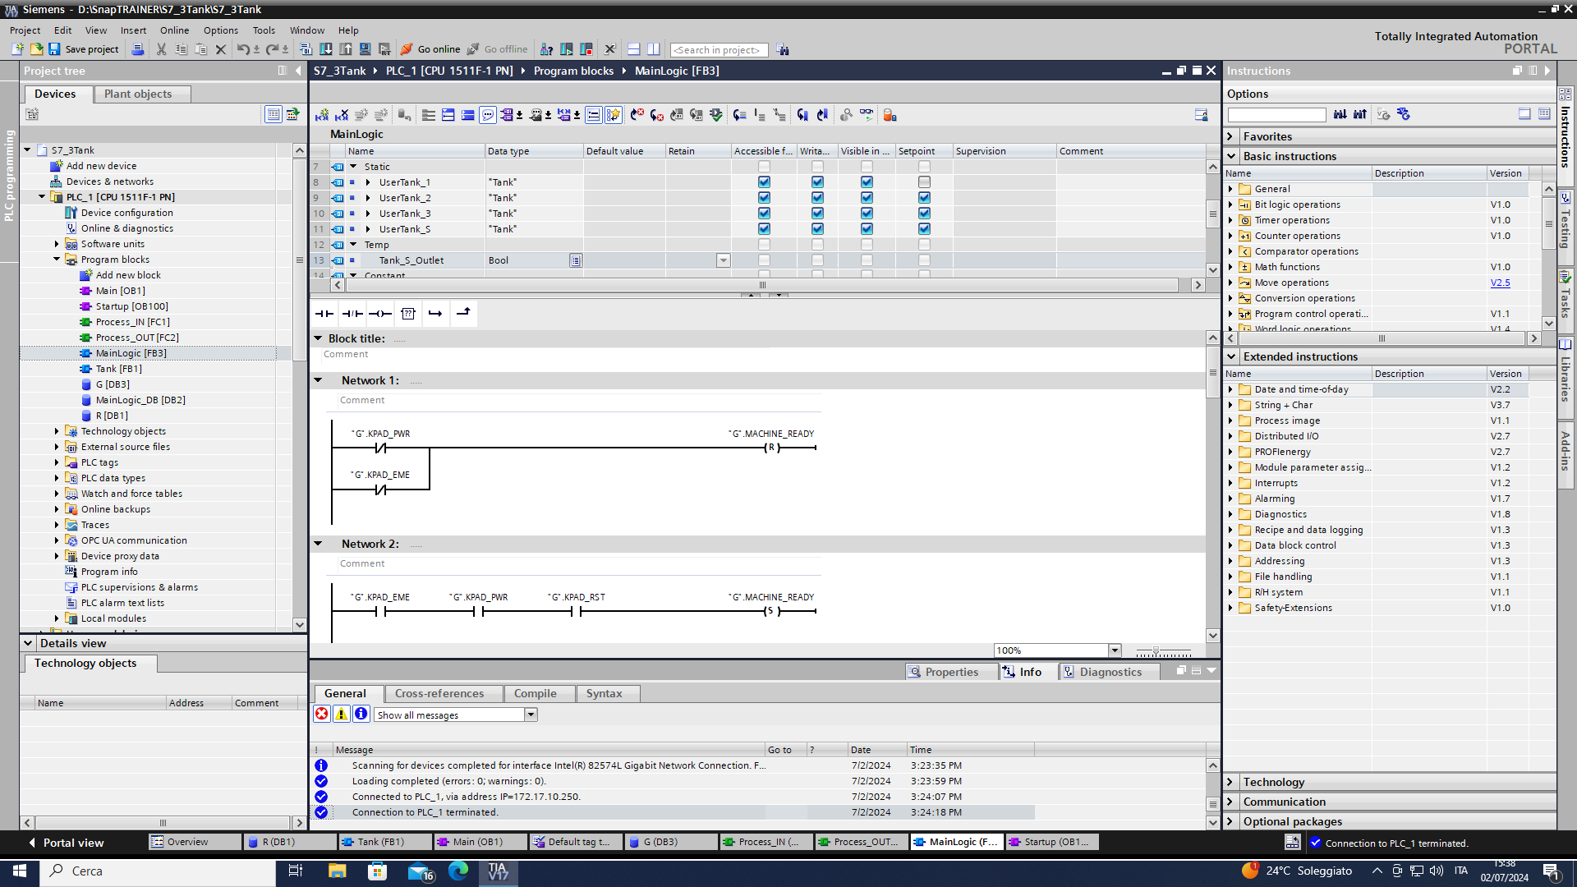Open the Online menu
Viewport: 1577px width, 887px height.
coord(174,30)
